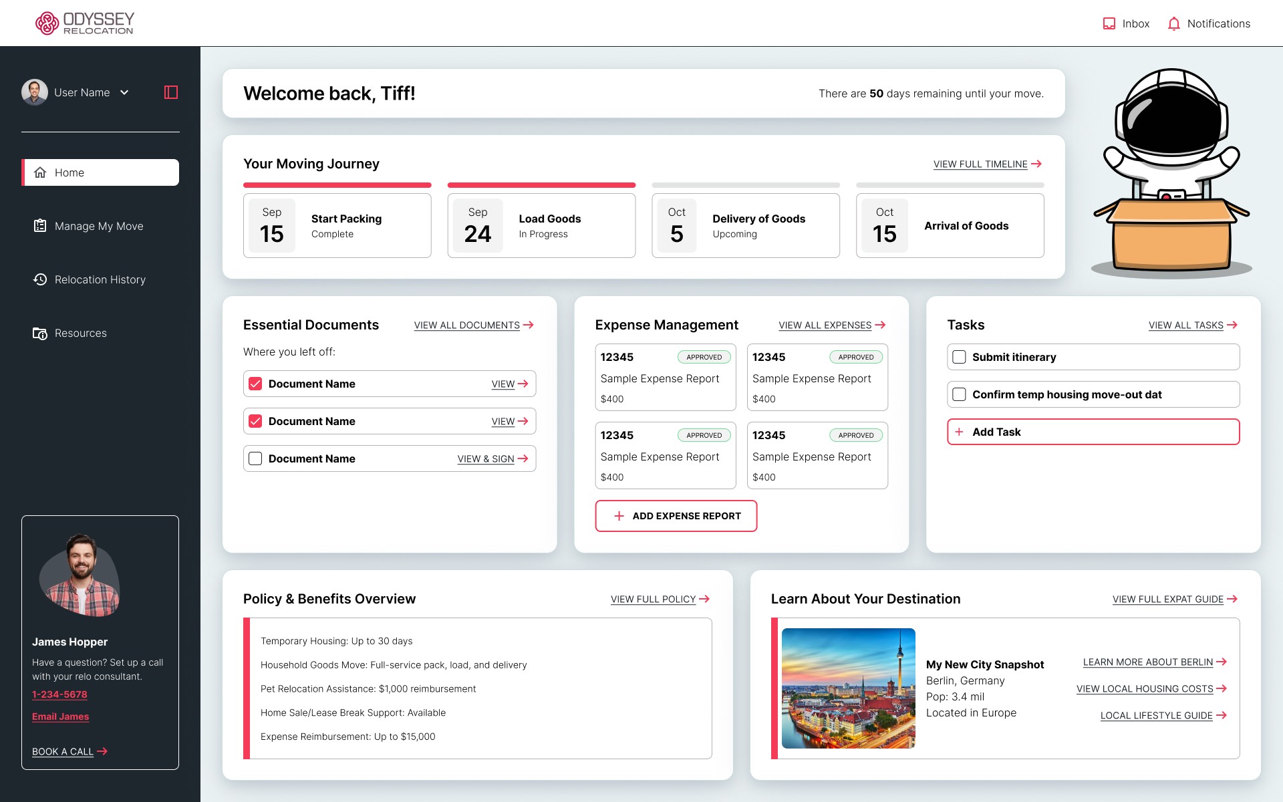Click the Berlin city snapshot photo
Viewport: 1283px width, 802px height.
(848, 688)
